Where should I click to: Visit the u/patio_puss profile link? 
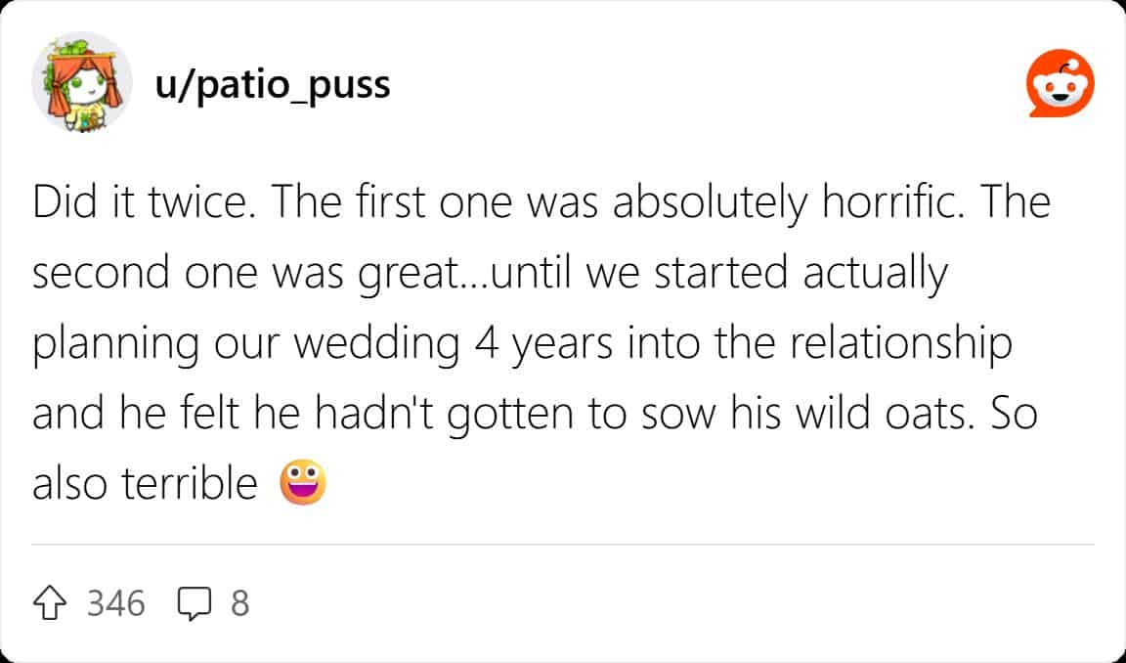[x=273, y=84]
